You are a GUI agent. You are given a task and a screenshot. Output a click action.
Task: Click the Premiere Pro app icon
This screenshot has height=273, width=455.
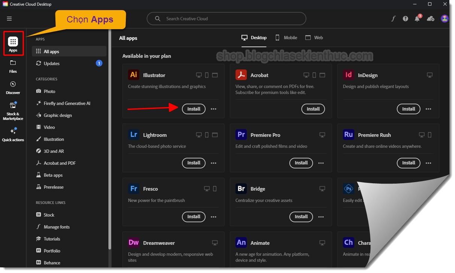(241, 135)
